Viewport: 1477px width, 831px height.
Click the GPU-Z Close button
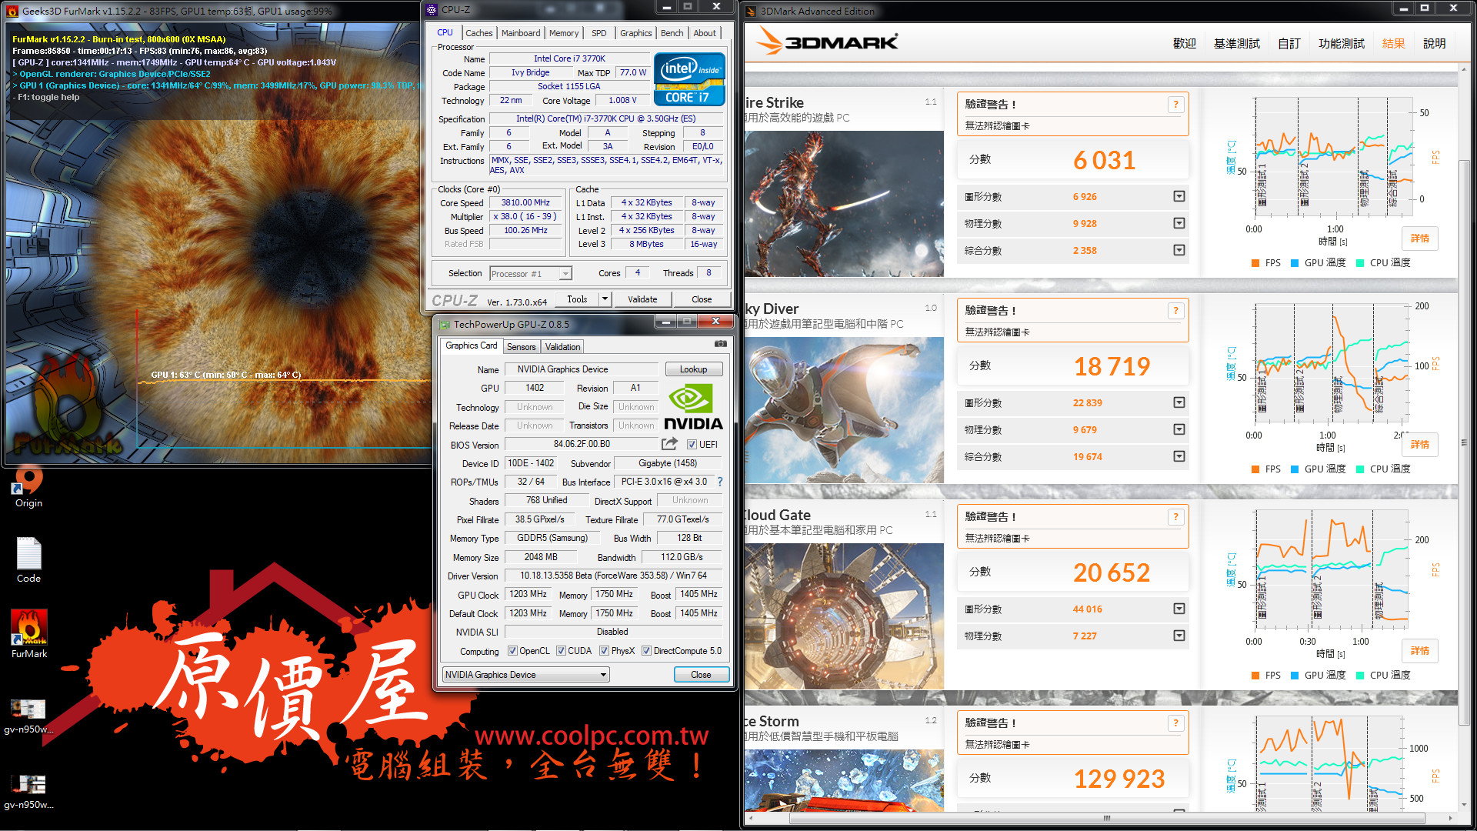coord(701,675)
